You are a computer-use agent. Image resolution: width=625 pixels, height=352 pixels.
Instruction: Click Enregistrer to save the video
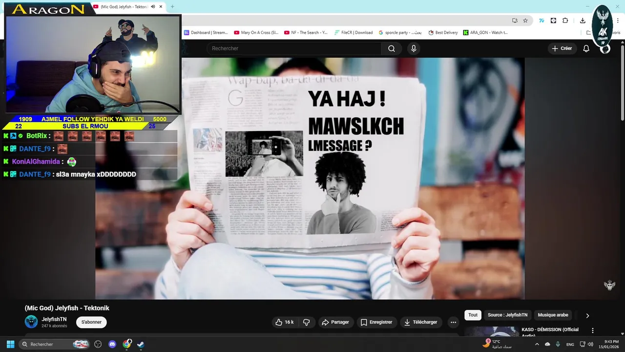click(x=376, y=322)
